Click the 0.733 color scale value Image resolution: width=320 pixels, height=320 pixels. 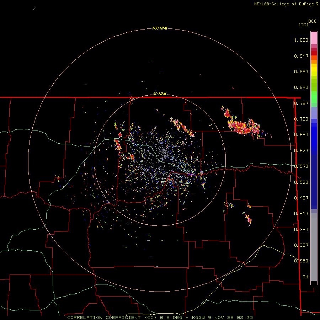pos(301,119)
